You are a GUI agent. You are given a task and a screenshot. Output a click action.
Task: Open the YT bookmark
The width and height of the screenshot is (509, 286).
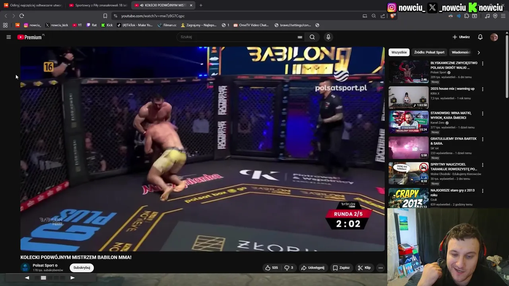[x=77, y=25]
